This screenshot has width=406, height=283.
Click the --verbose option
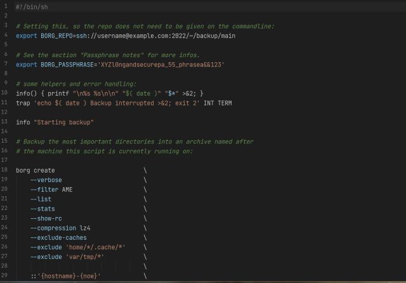click(x=46, y=180)
